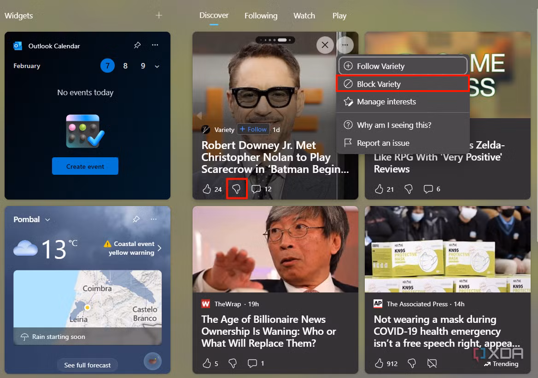Click the Trending icon near the bottom right
Image resolution: width=538 pixels, height=378 pixels.
coord(486,364)
